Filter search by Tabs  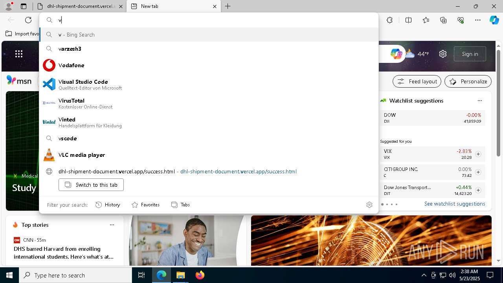click(180, 205)
